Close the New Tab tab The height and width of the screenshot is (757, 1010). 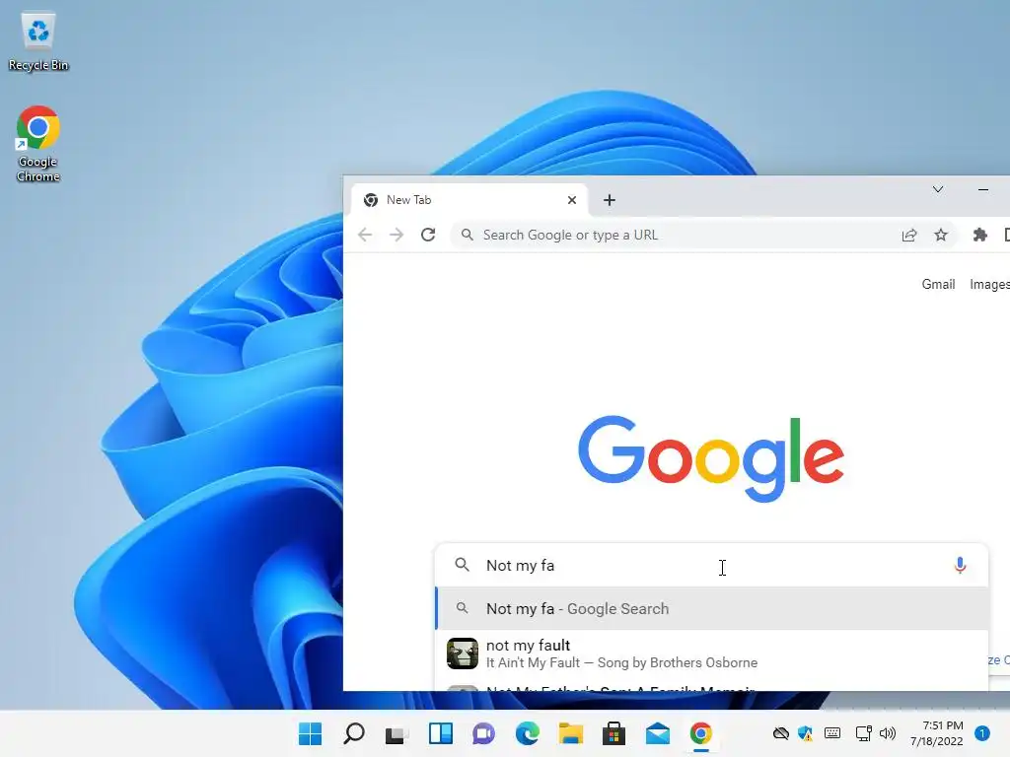(x=572, y=200)
